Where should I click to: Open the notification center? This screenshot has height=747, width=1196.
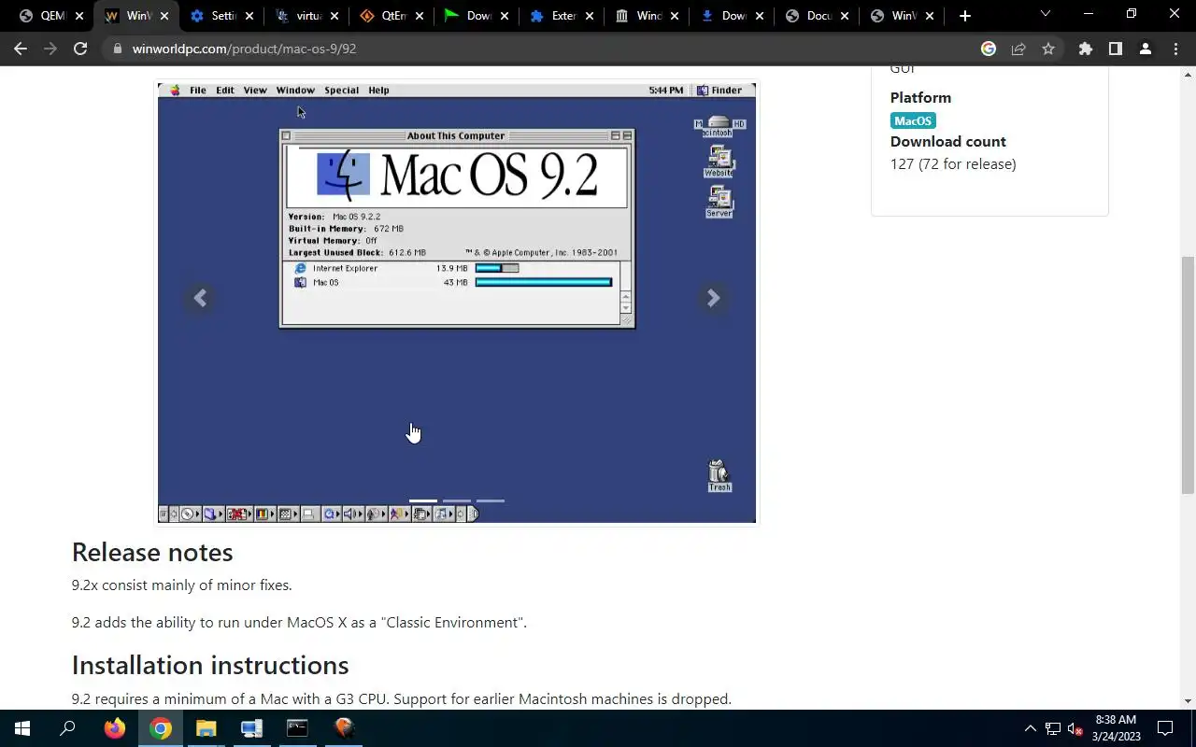point(1165,728)
